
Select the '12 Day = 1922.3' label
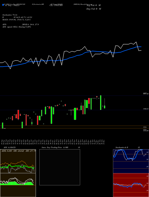point(12,5)
